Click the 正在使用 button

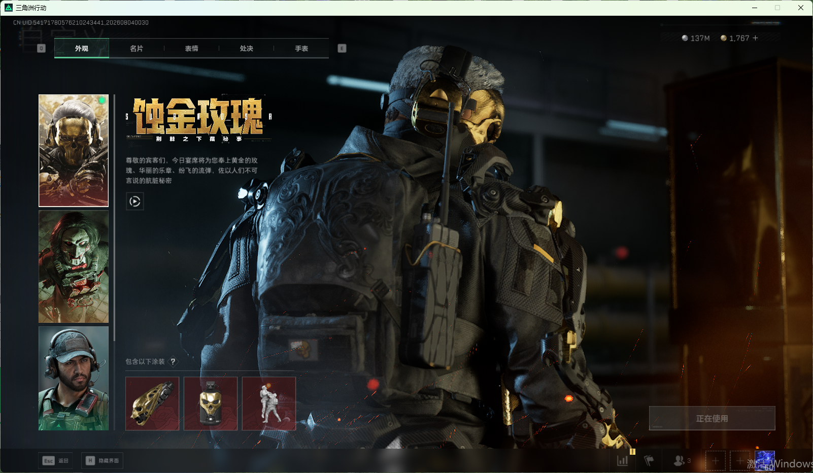(x=712, y=418)
